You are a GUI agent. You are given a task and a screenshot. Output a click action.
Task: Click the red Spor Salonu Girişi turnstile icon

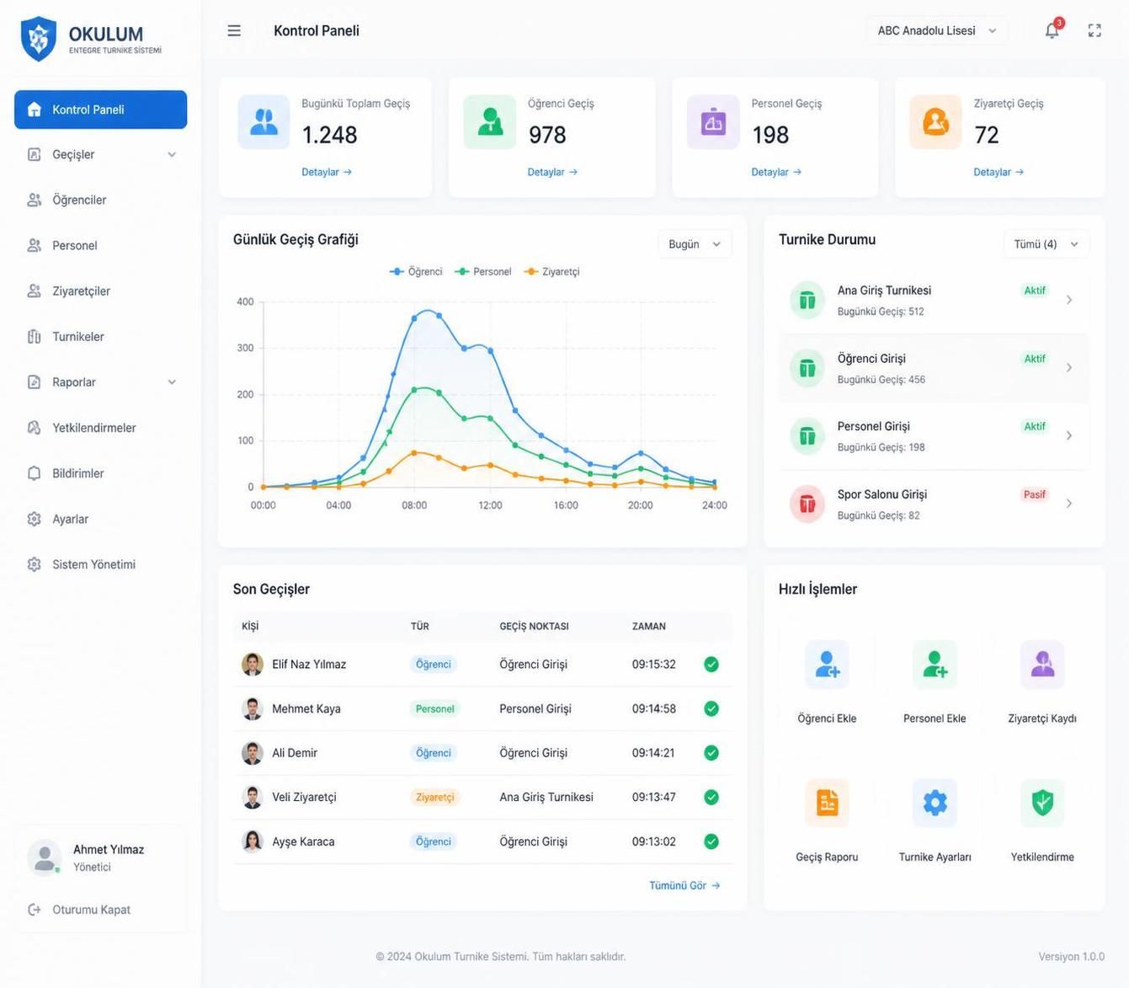(807, 504)
